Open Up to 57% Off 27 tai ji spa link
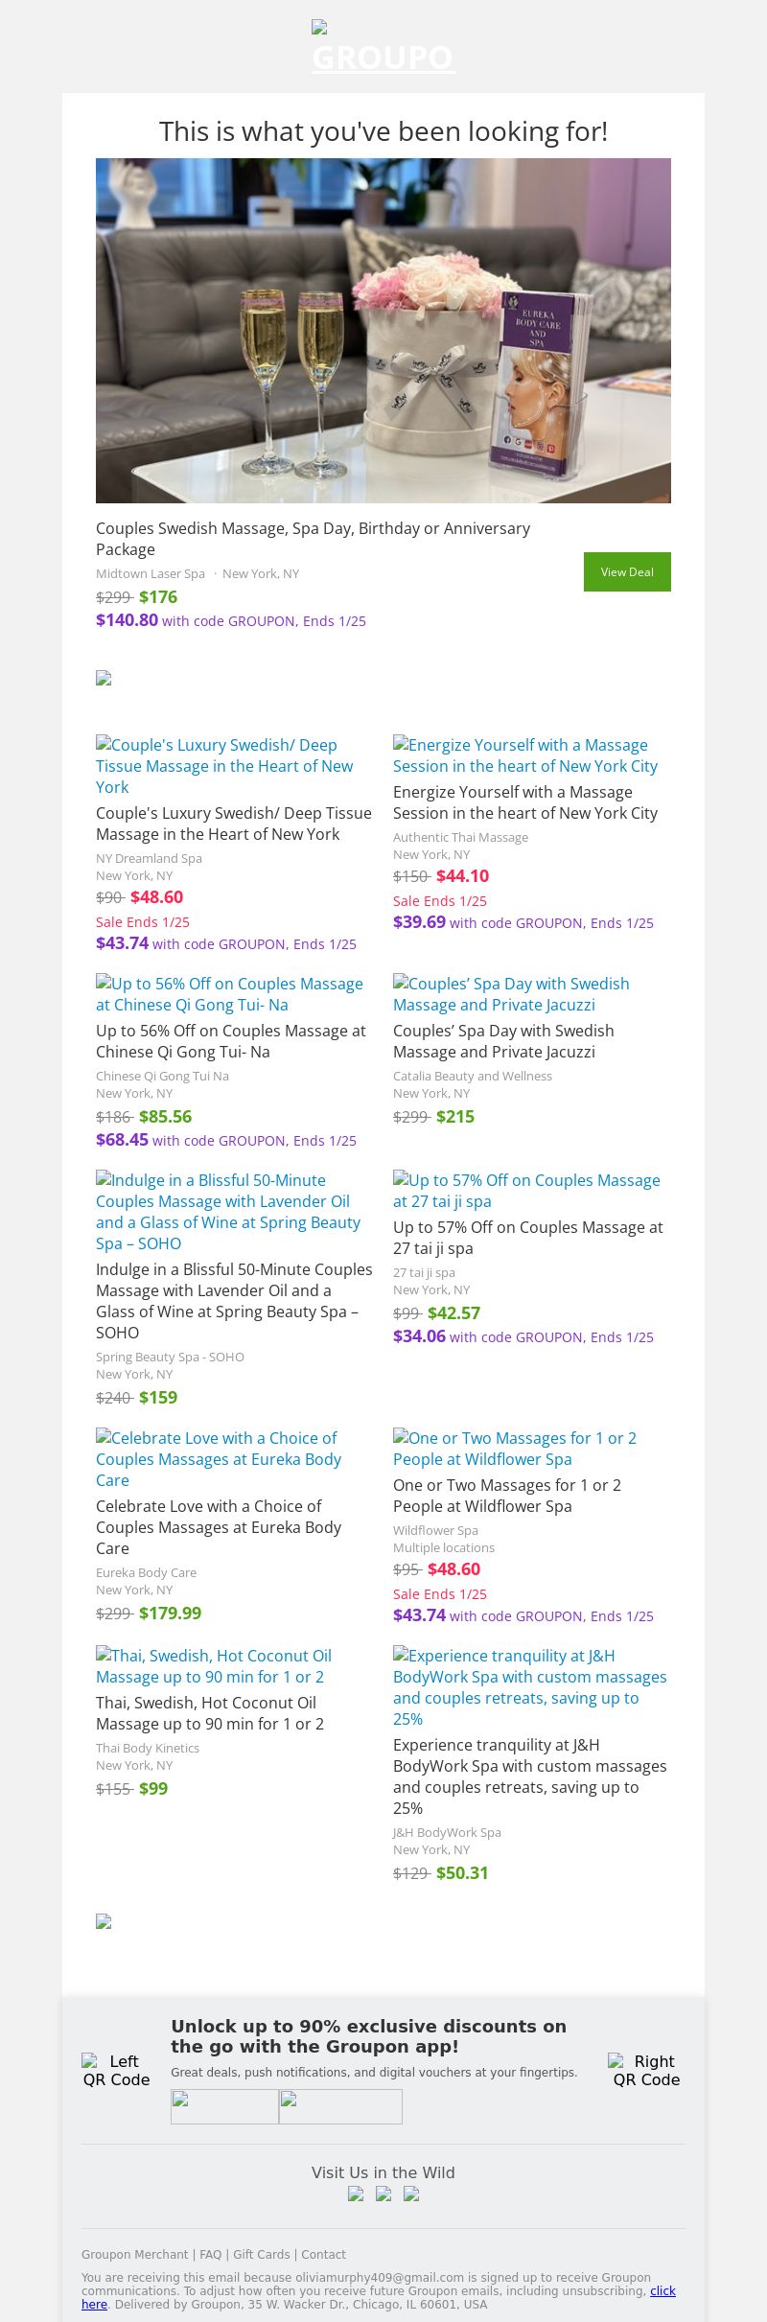 point(526,1191)
